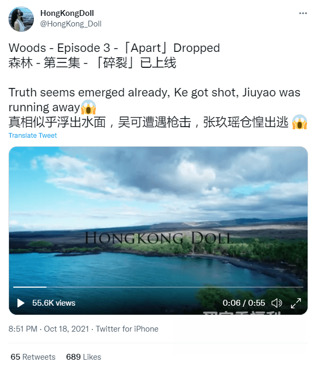Viewport: 315px width, 365px height.
Task: Mute the video using speaker icon
Action: click(x=276, y=303)
